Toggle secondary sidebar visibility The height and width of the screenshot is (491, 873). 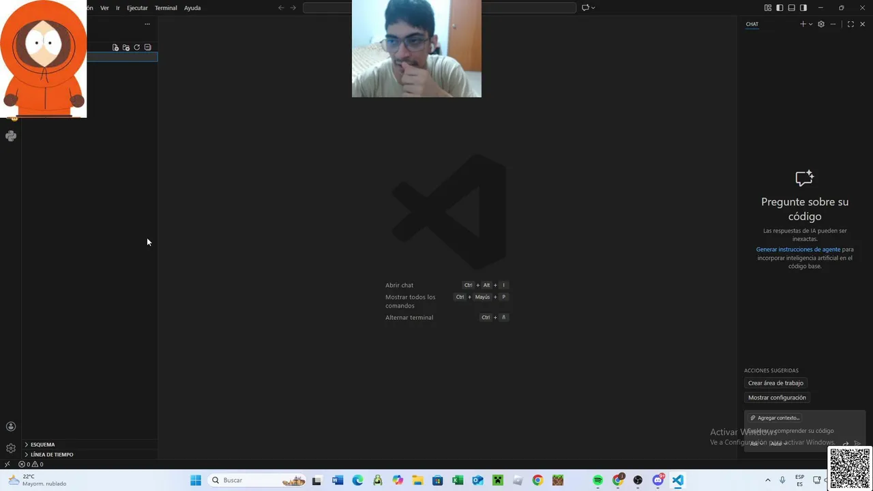click(x=803, y=8)
